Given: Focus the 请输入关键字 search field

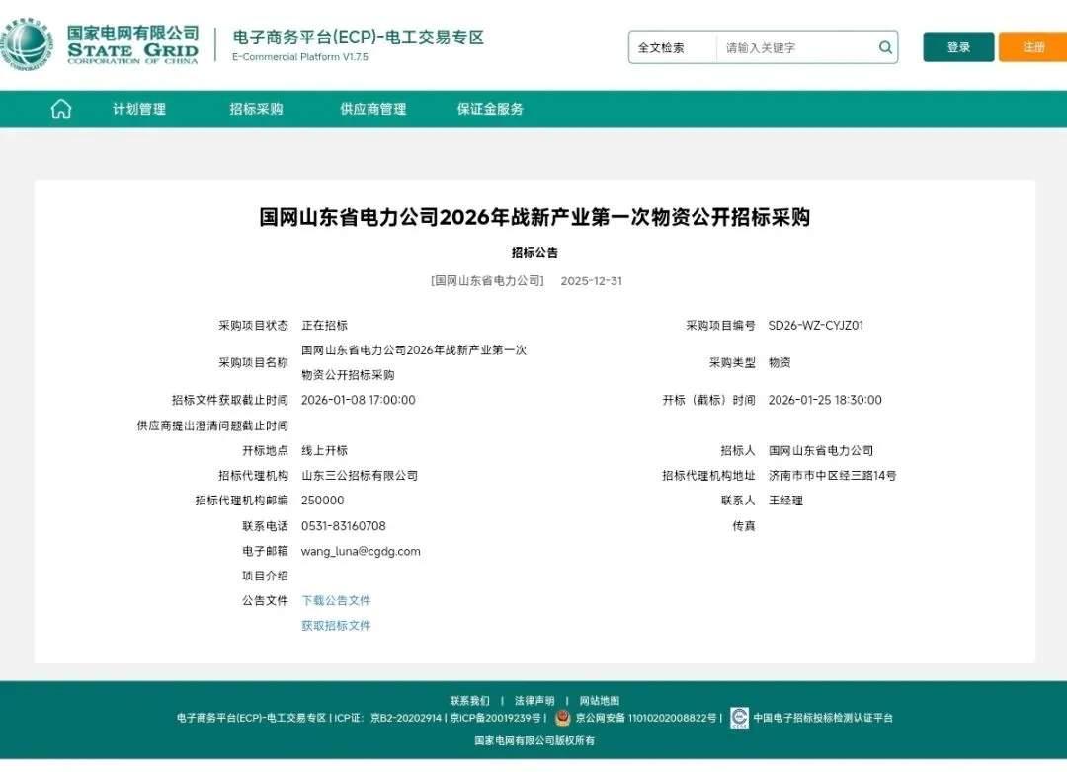Looking at the screenshot, I should (x=798, y=47).
